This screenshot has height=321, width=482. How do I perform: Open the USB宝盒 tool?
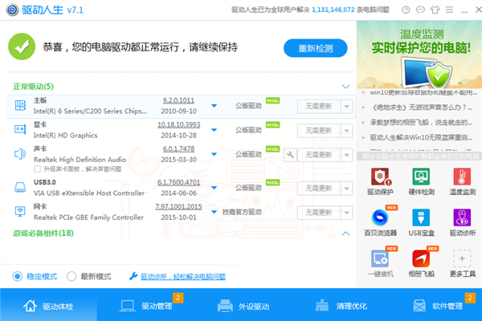coord(422,221)
